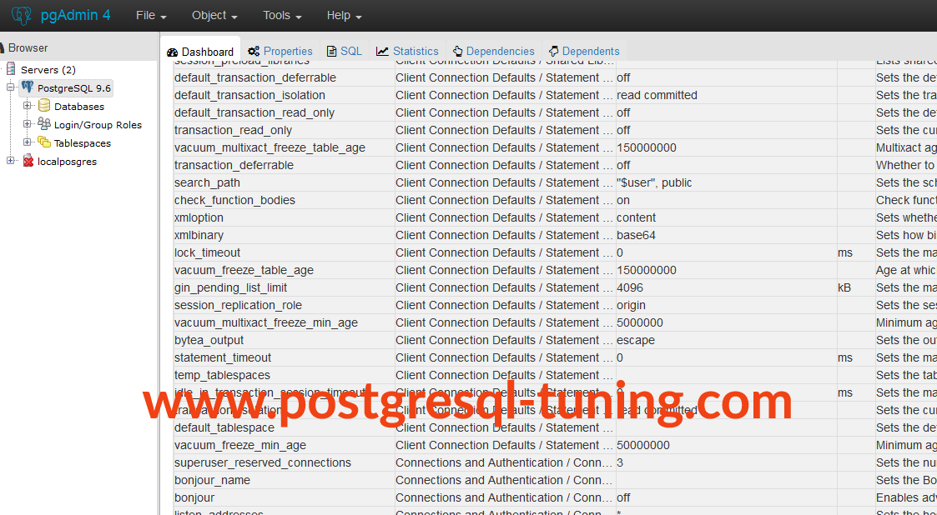This screenshot has width=937, height=515.
Task: Select the statement_timeout parameter row
Action: [250, 357]
